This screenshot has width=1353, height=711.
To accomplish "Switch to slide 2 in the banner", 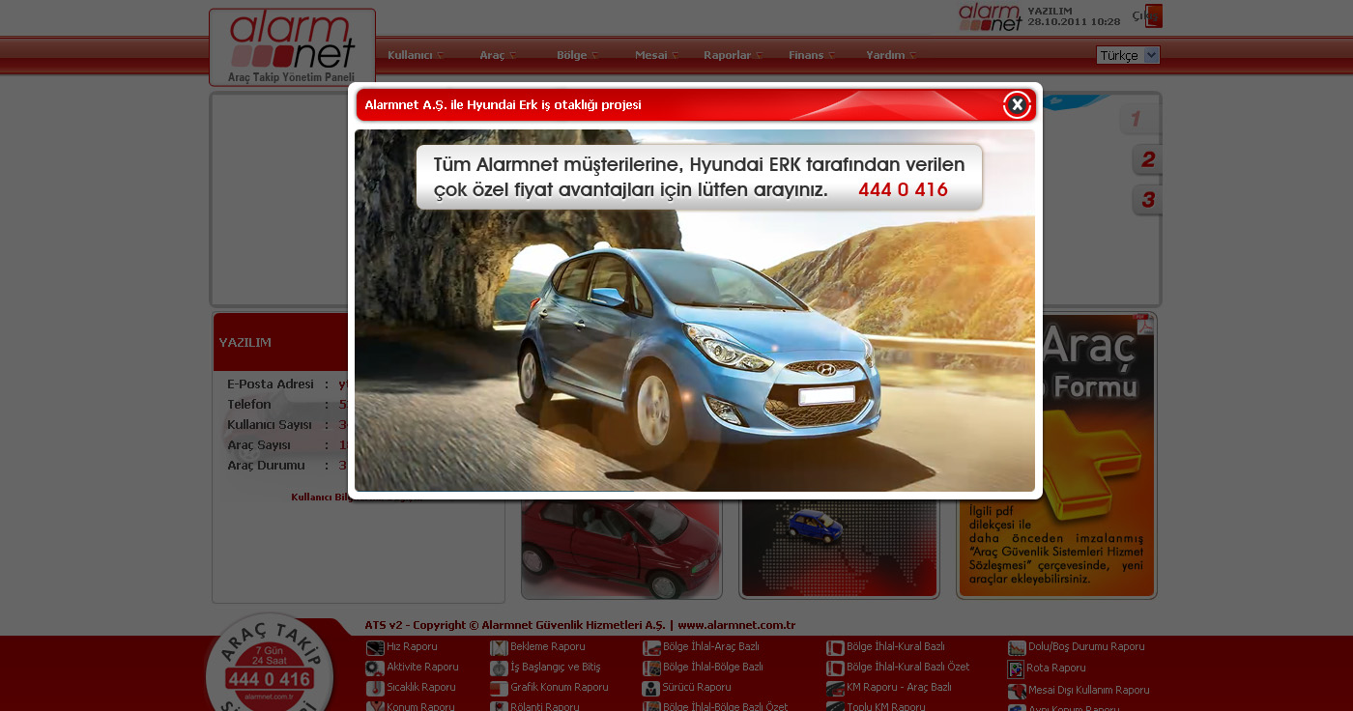I will [1147, 159].
